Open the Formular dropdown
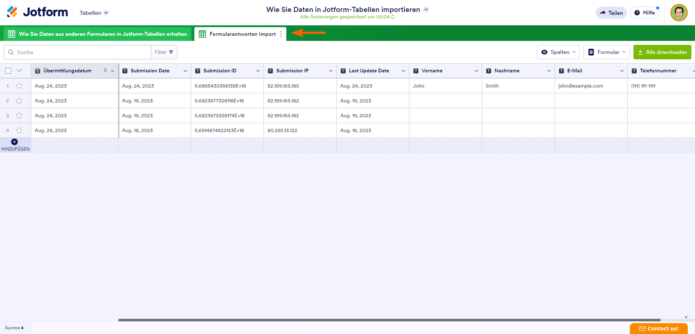Screen dimensions: 695x334 click(607, 52)
